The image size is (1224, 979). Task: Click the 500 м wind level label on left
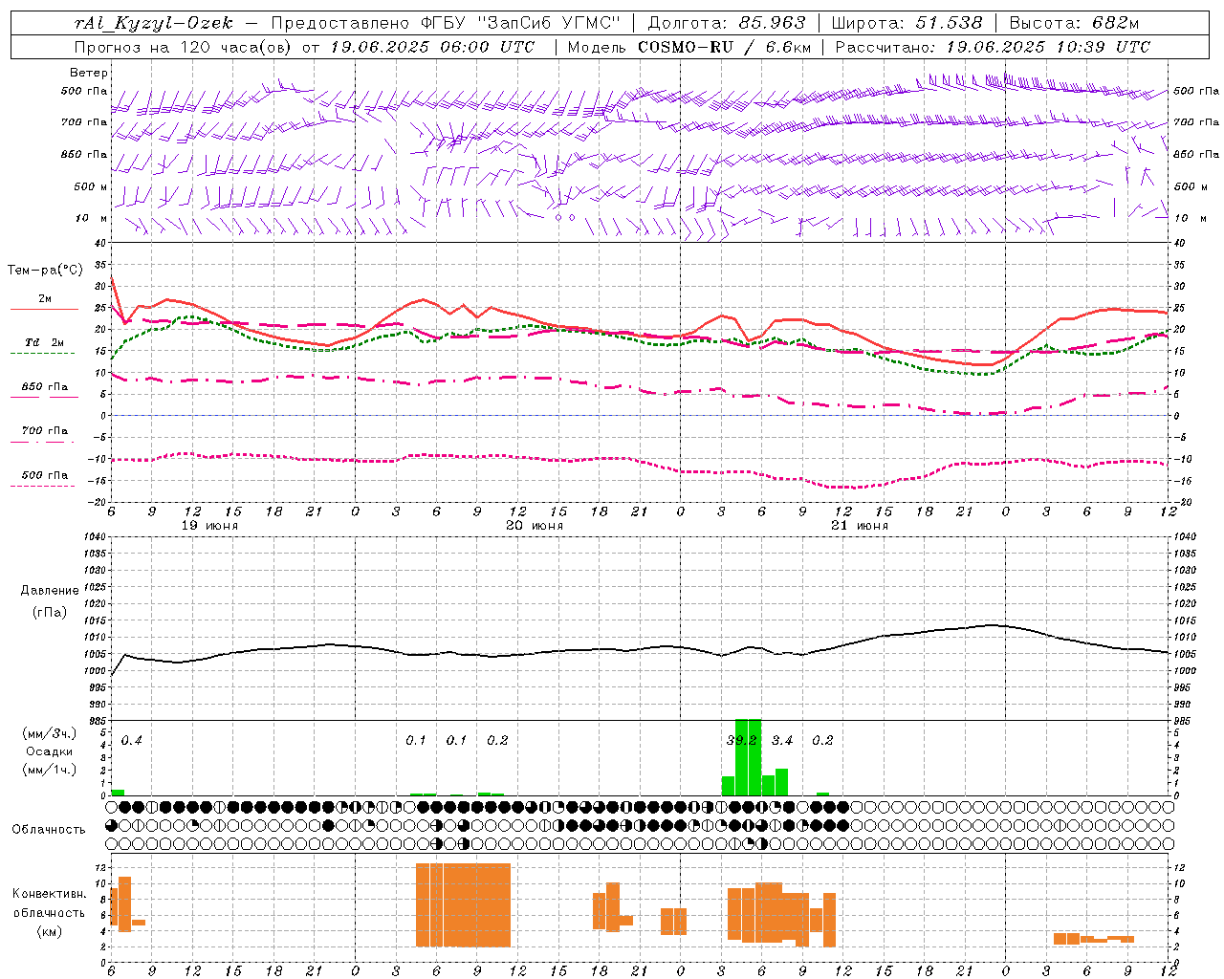[x=91, y=186]
